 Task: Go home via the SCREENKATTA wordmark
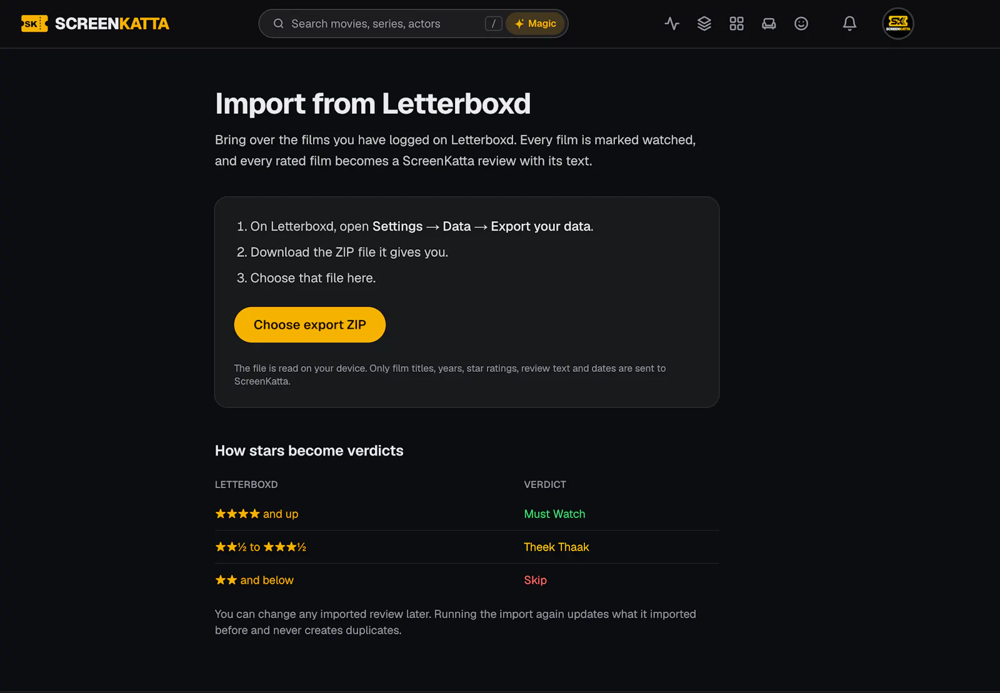pos(112,24)
